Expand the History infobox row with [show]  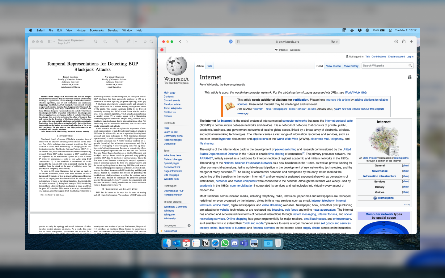click(x=405, y=187)
